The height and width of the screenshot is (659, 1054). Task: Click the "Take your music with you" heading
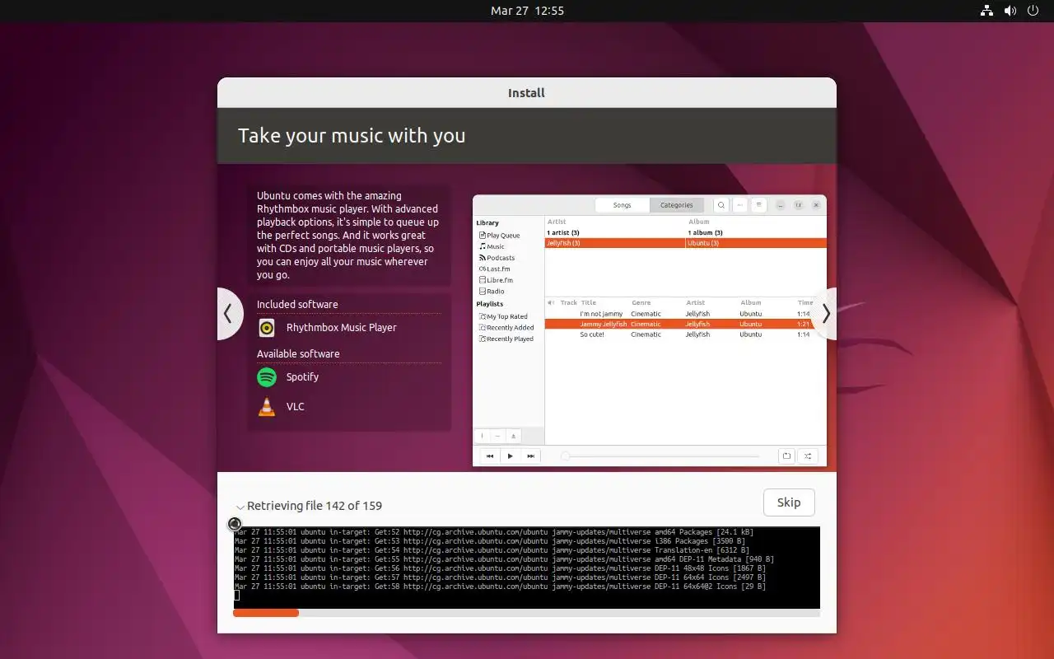(x=352, y=136)
